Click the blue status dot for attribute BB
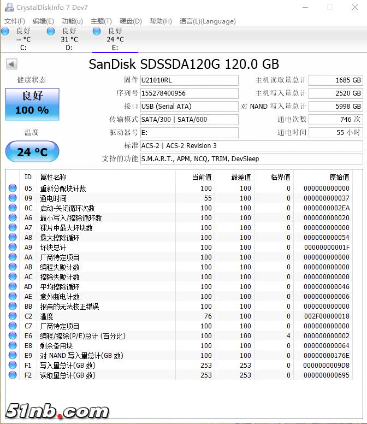Image resolution: width=367 pixels, height=424 pixels. point(13,306)
